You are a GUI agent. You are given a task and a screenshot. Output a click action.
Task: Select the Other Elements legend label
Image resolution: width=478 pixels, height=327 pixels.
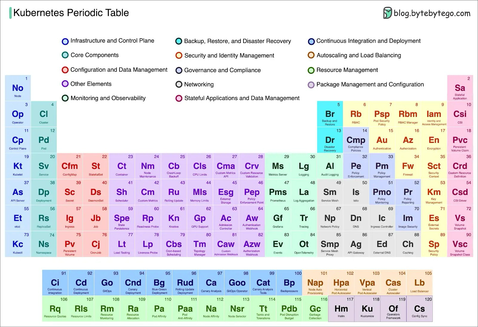pos(91,84)
